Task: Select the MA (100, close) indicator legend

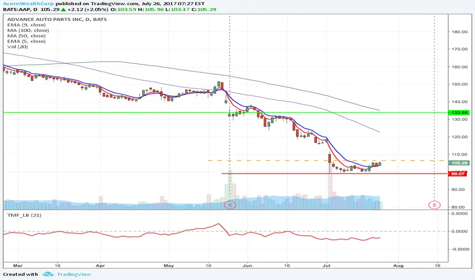Action: (28, 30)
